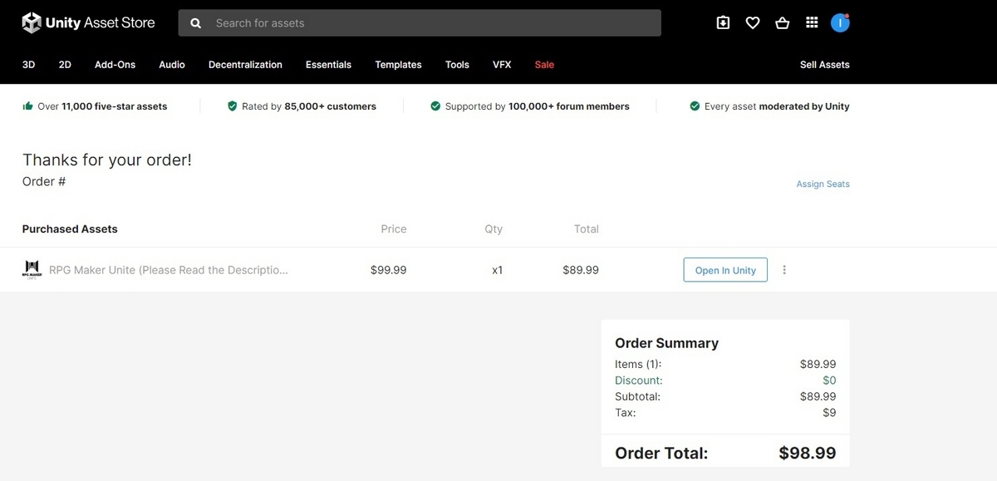The image size is (997, 481).
Task: Click the Sell Assets link
Action: click(x=824, y=65)
